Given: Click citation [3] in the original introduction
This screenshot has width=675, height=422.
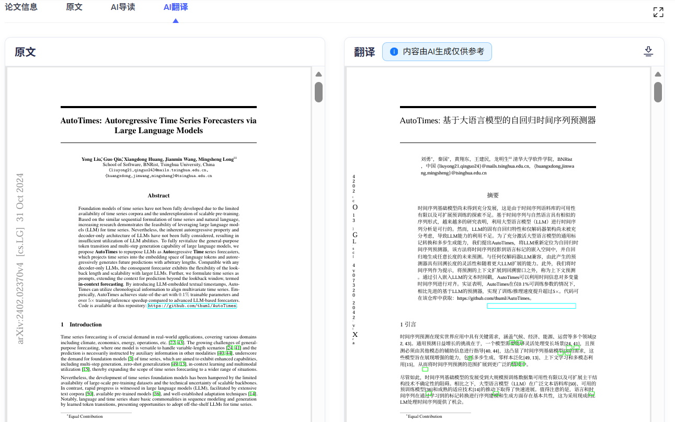Looking at the screenshot, I should coord(131,359).
